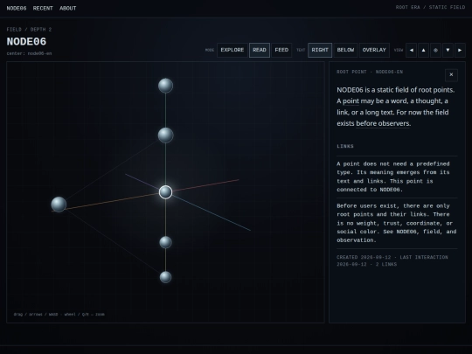Select the highlighted center node sphere

165,192
